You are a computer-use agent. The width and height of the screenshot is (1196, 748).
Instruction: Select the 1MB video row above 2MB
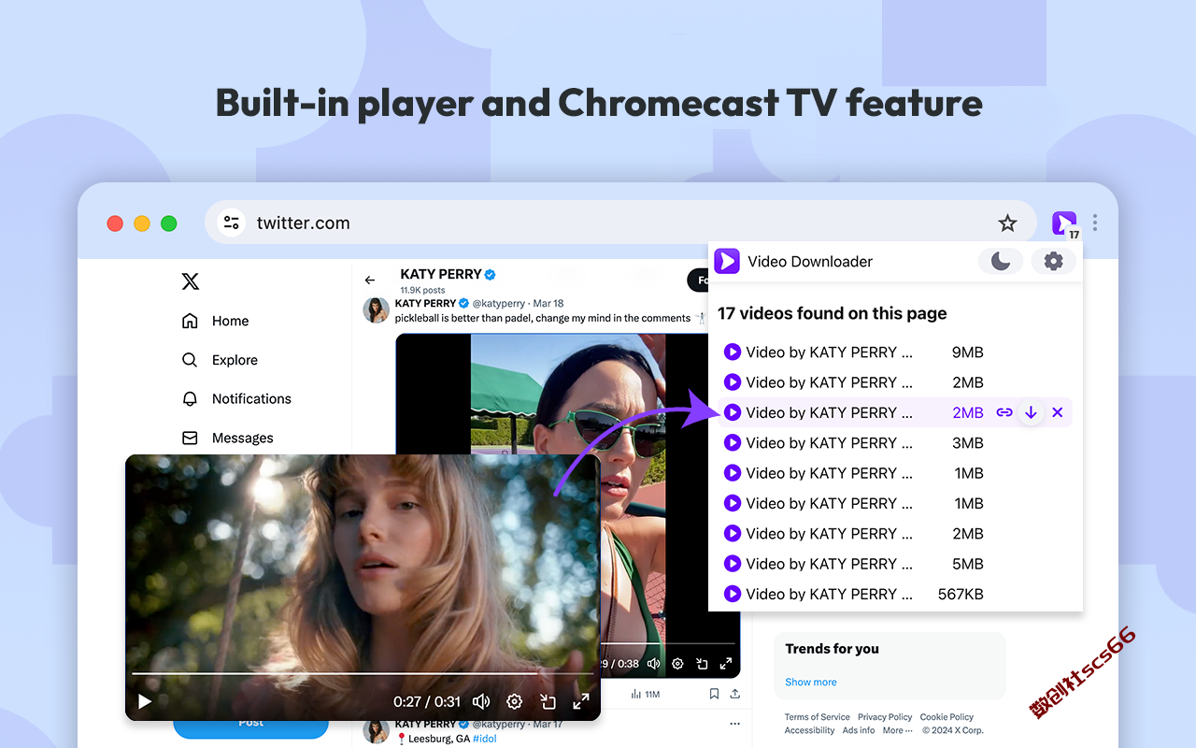(895, 503)
